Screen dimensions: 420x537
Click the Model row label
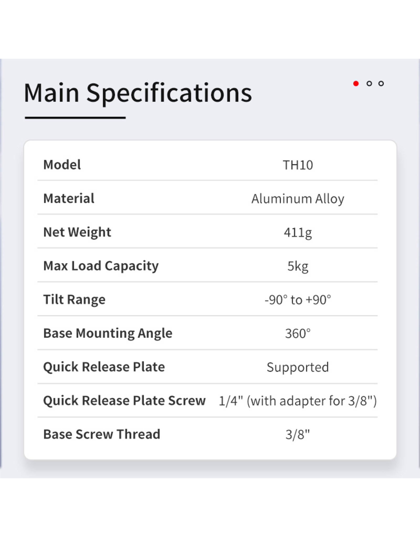coord(62,165)
